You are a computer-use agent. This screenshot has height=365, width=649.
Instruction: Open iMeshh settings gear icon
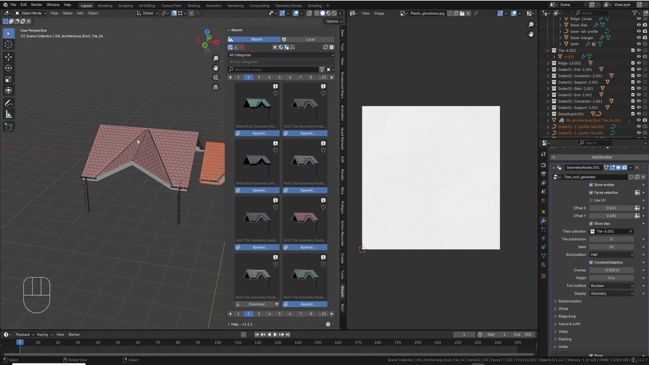click(x=332, y=47)
